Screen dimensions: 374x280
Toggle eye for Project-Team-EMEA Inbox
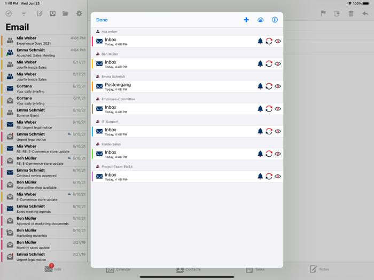[278, 176]
